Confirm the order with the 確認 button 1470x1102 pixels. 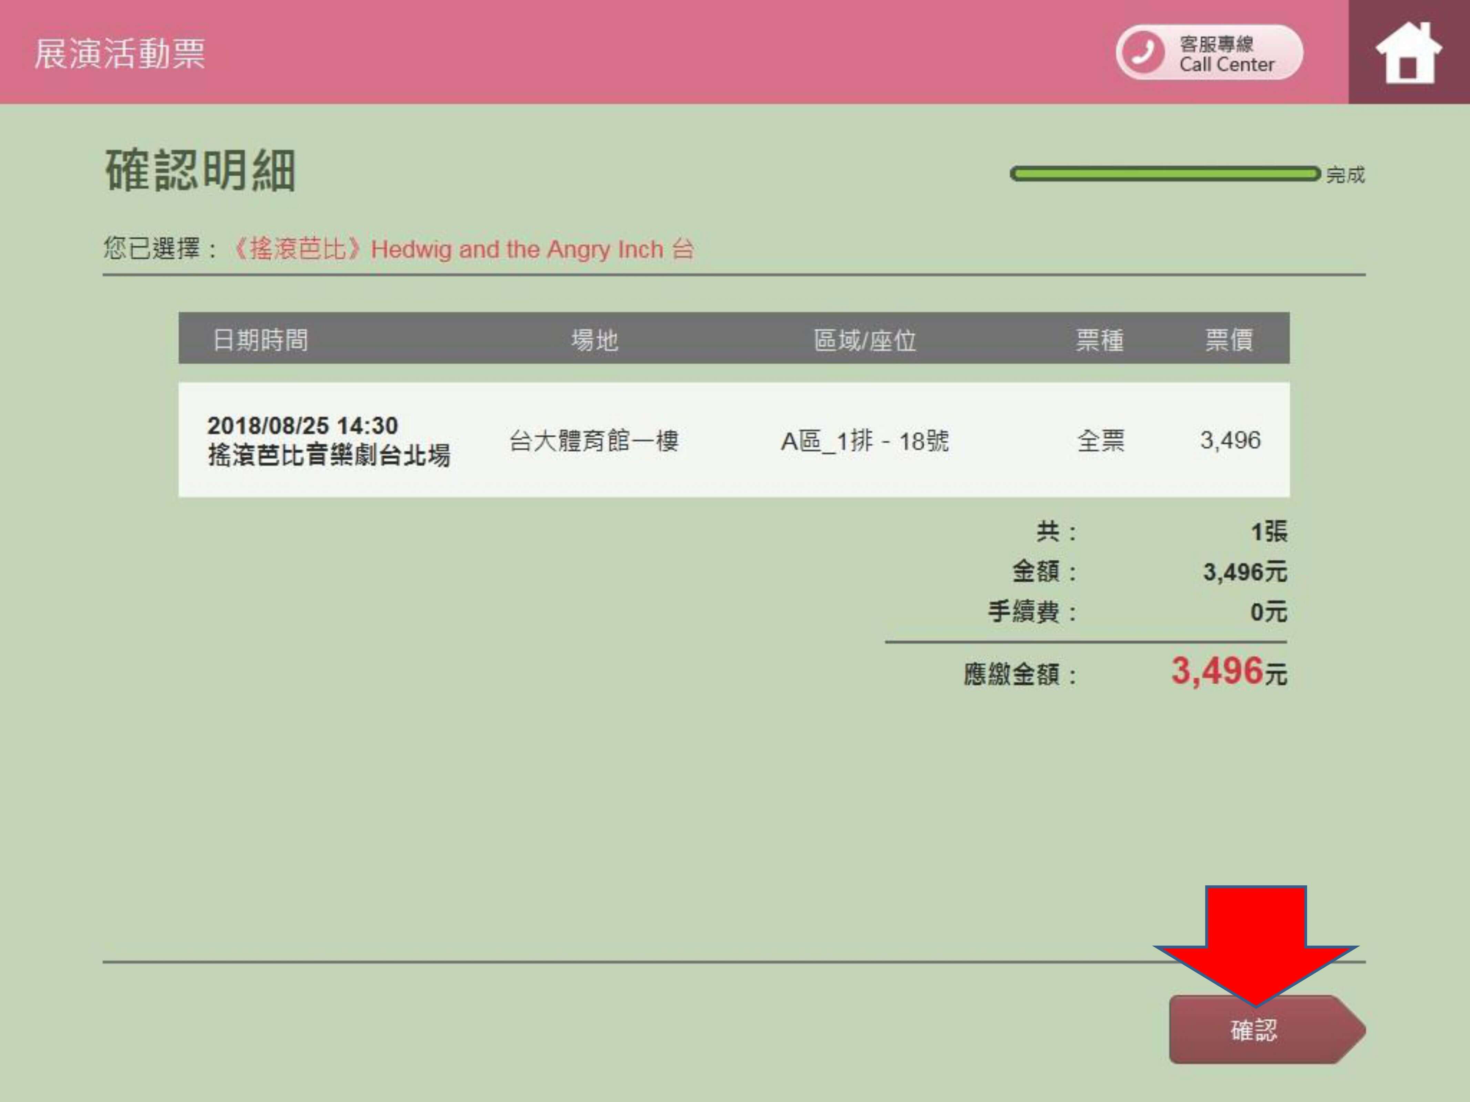pos(1267,1029)
